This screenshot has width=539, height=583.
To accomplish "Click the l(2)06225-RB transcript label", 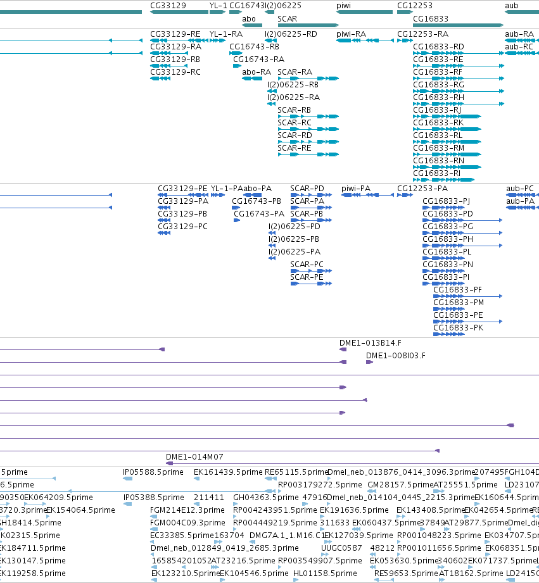I will click(293, 85).
